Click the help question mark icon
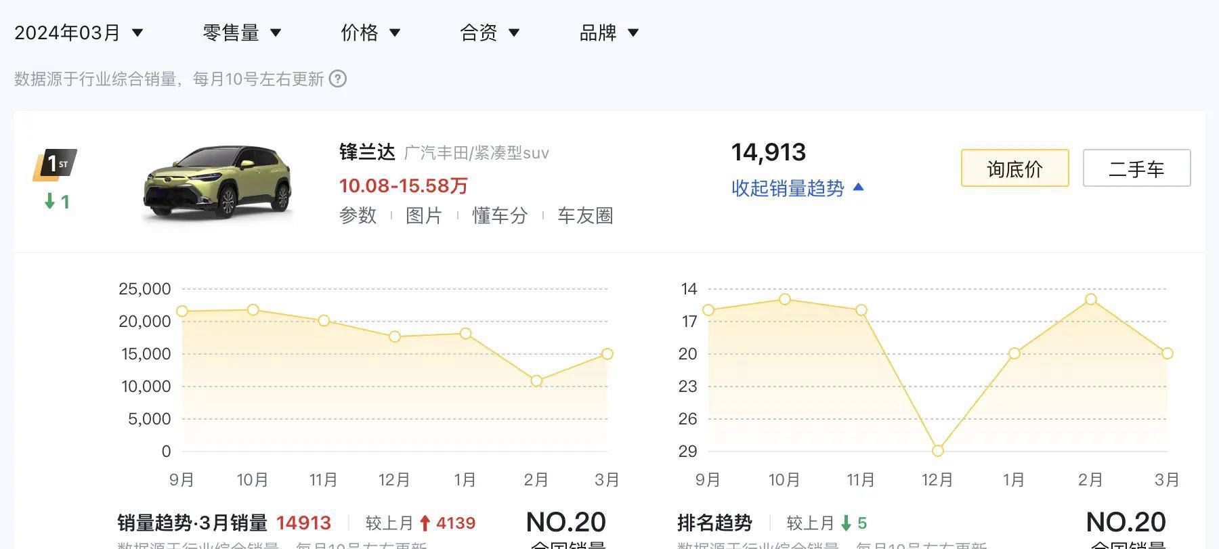 pyautogui.click(x=338, y=79)
